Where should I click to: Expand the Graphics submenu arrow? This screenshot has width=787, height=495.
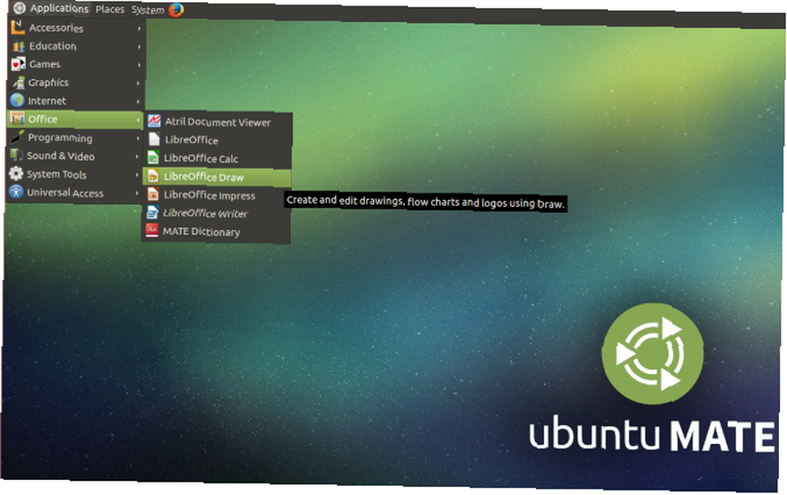click(139, 83)
